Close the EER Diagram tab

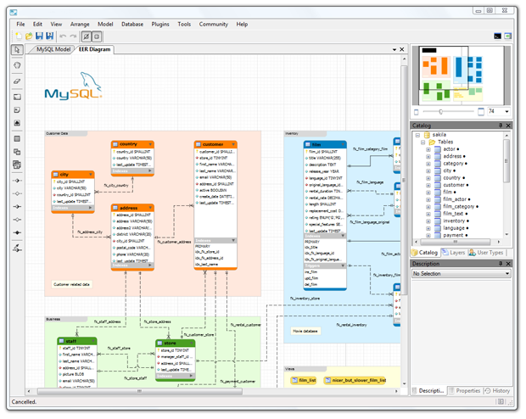[x=402, y=49]
